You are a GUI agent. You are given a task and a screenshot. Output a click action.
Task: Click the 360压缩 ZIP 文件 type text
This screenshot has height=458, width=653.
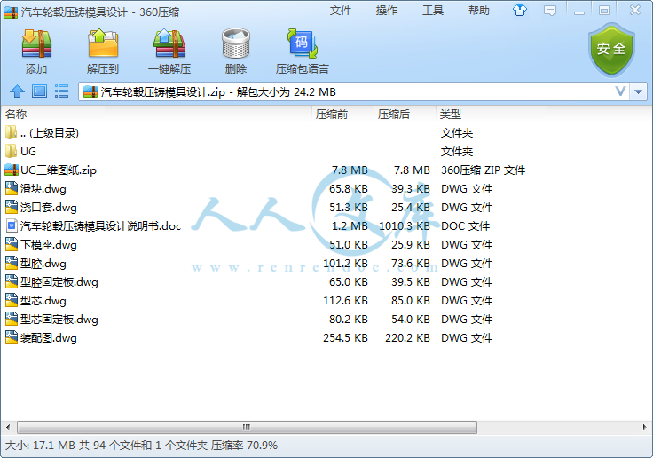click(x=483, y=170)
